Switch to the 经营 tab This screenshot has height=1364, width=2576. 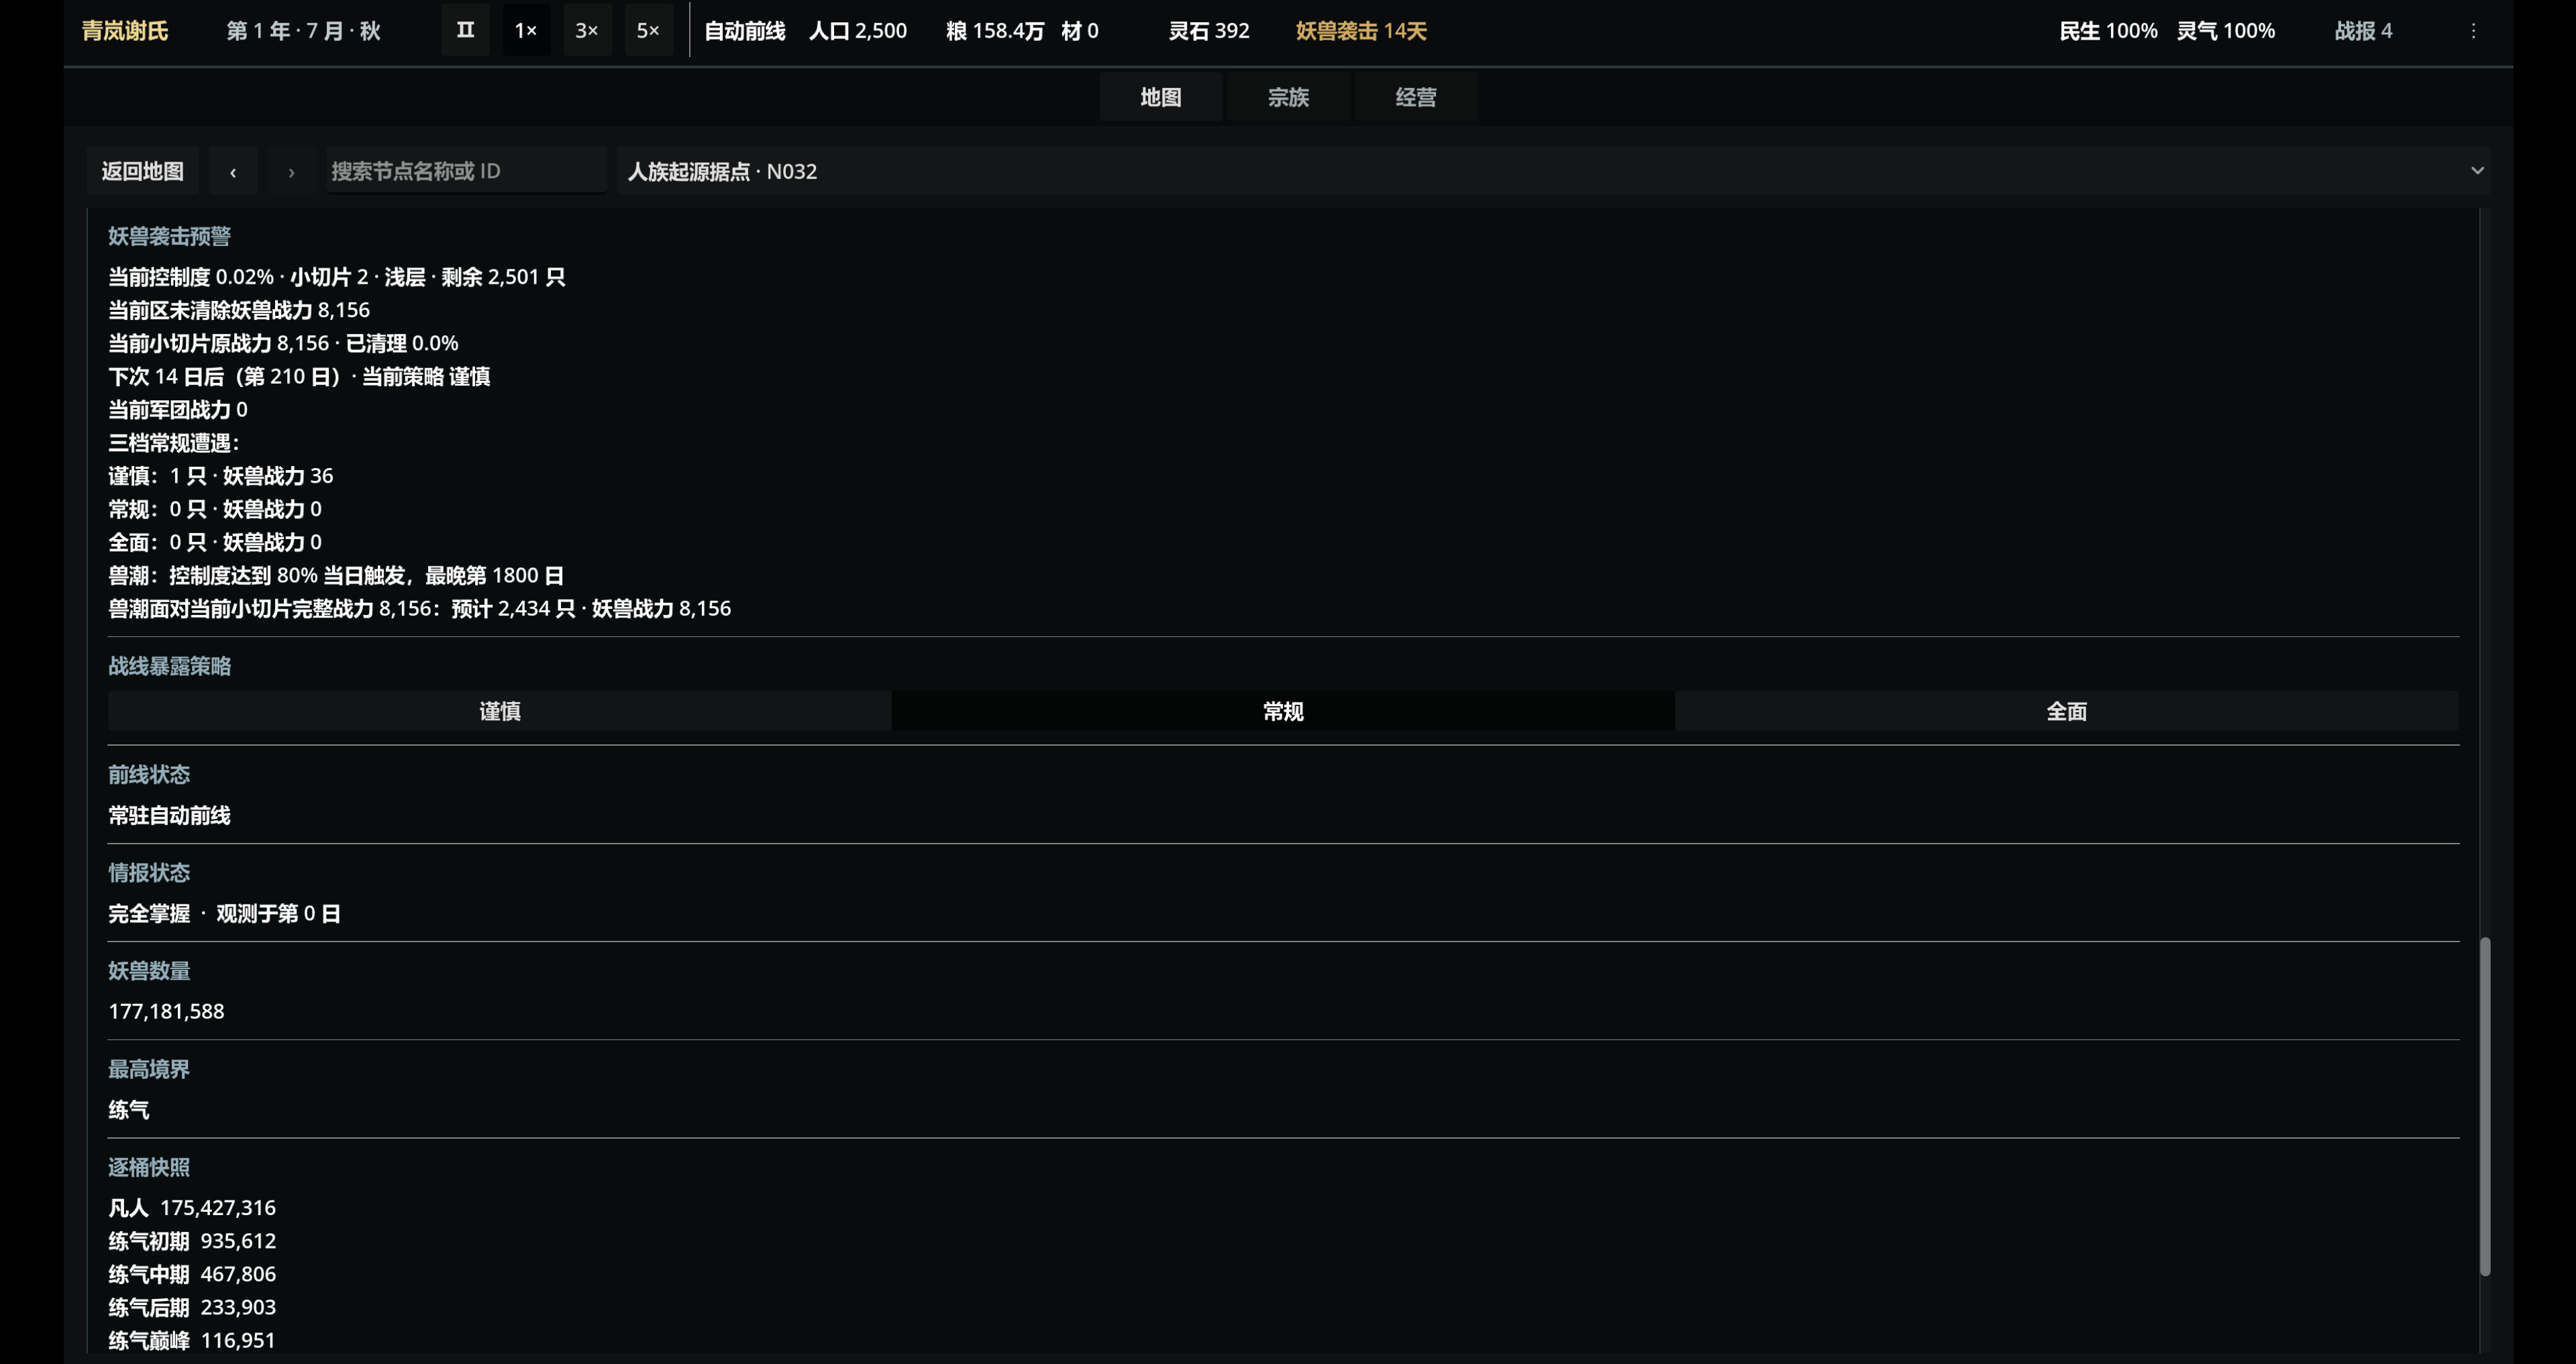click(x=1415, y=97)
